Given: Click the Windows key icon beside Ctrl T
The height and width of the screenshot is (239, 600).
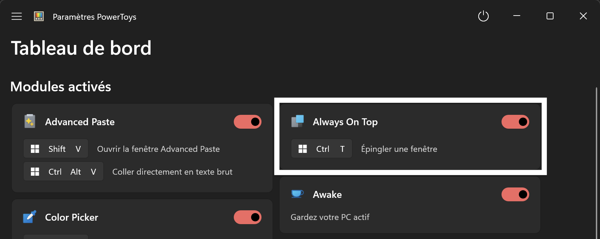Looking at the screenshot, I should 303,149.
